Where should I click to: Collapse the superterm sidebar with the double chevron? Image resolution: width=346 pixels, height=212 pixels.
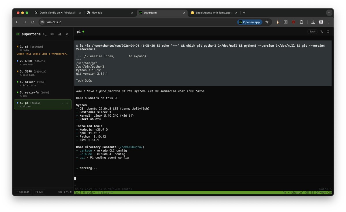(67, 34)
